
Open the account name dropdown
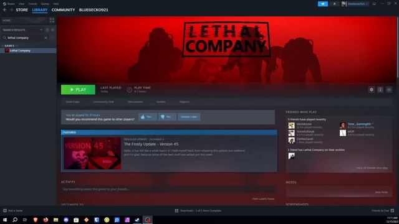[x=355, y=4]
